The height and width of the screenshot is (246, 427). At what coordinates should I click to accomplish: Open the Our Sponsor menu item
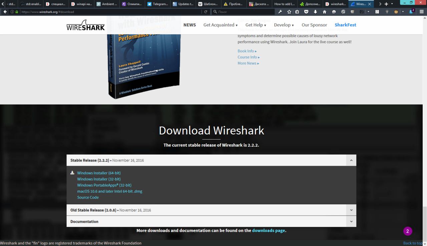(x=314, y=25)
